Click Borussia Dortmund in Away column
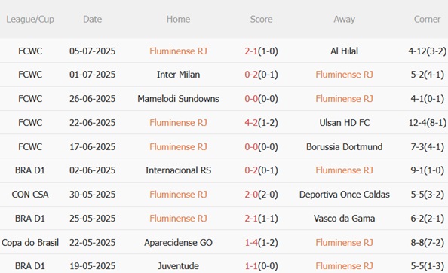 [344, 147]
